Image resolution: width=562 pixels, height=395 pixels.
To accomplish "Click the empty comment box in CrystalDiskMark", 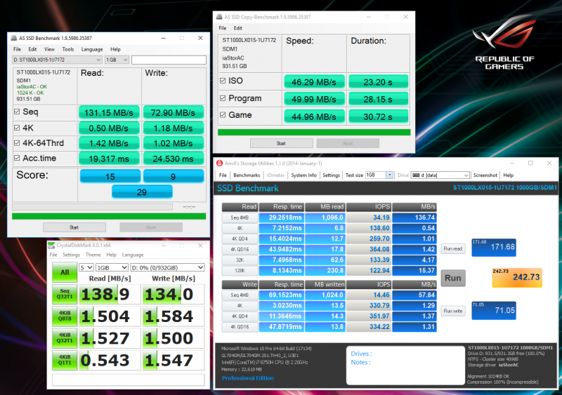I will [129, 380].
